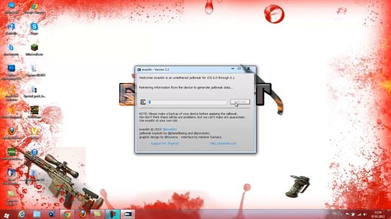The height and width of the screenshot is (219, 391).
Task: Select the Mozilla Firefox desktop shortcut
Action: (x=11, y=133)
